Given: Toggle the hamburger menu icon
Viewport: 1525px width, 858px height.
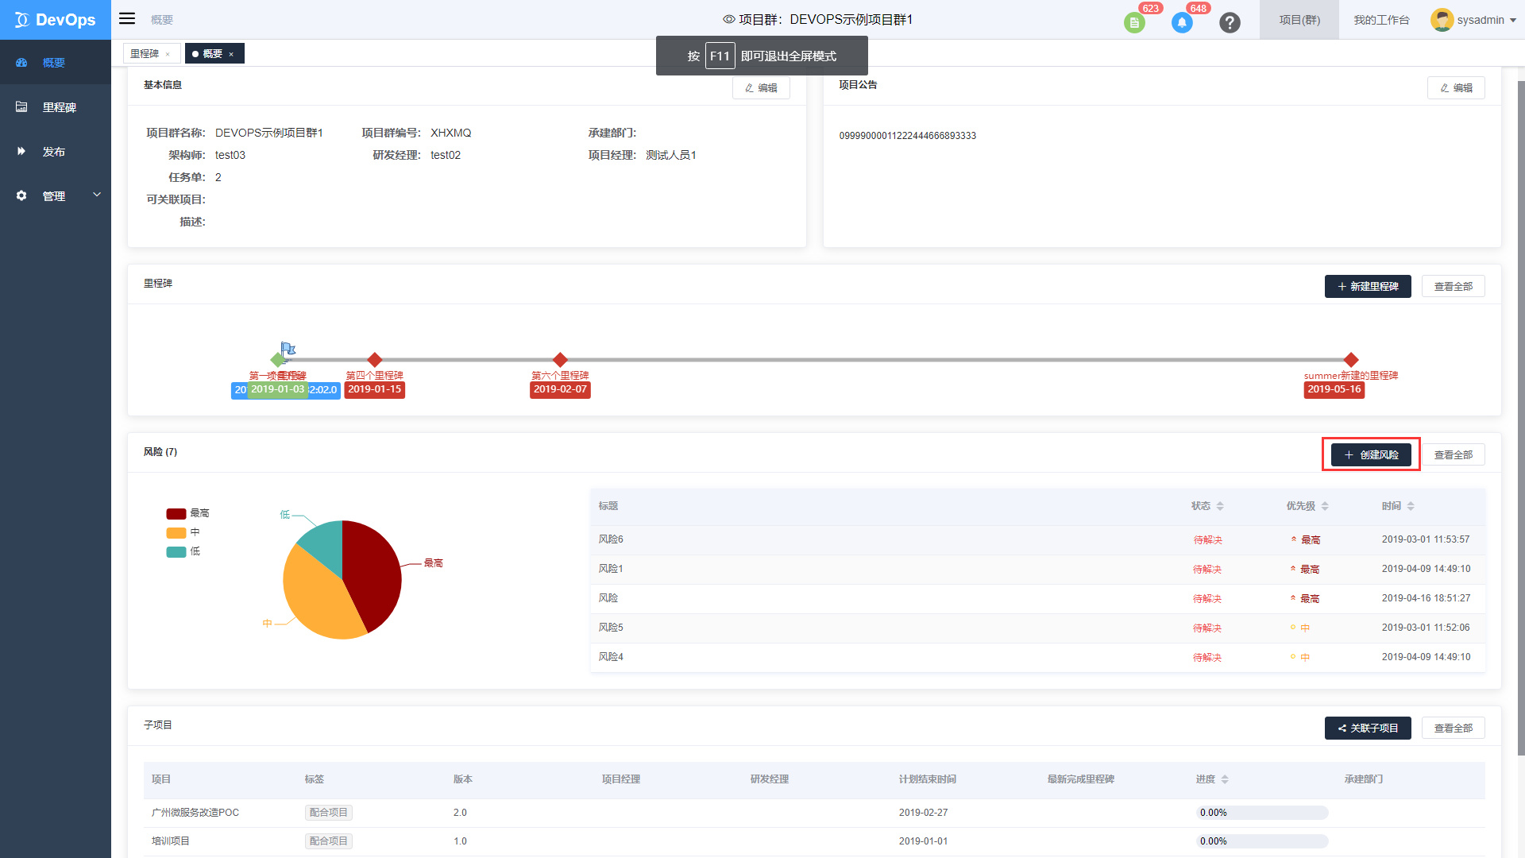Looking at the screenshot, I should [x=127, y=18].
